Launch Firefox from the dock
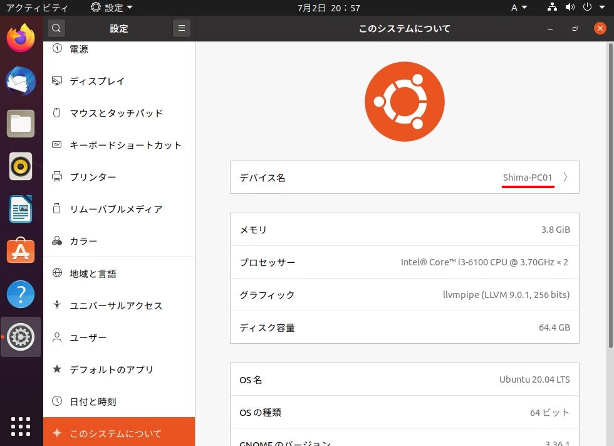This screenshot has width=614, height=446. point(21,38)
